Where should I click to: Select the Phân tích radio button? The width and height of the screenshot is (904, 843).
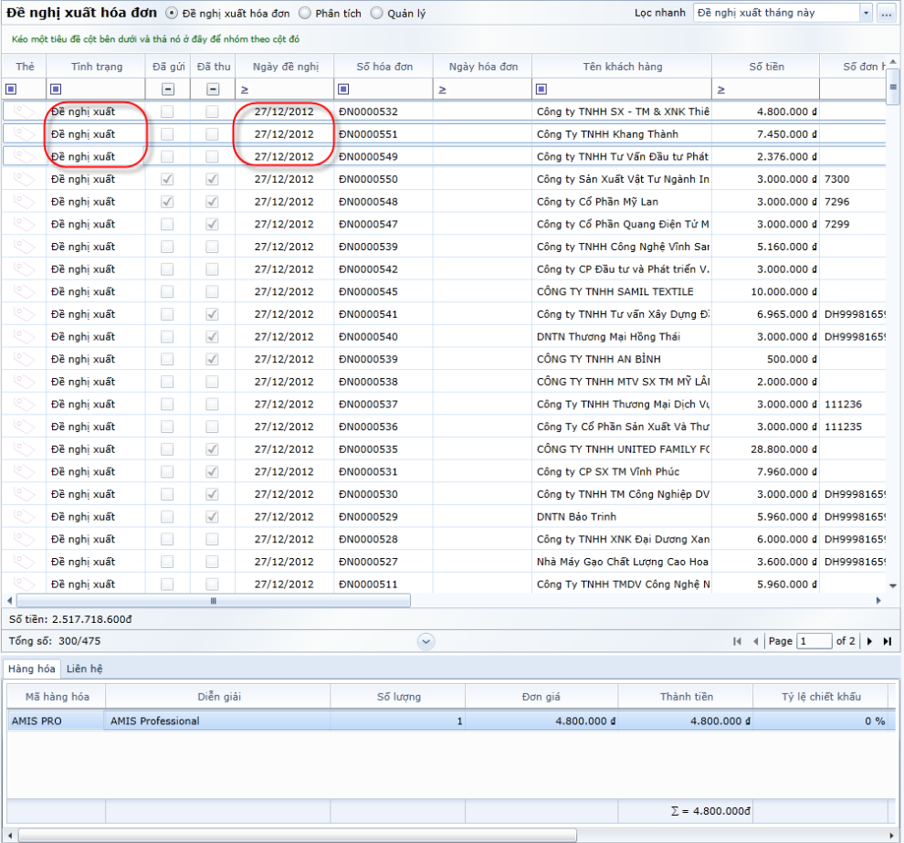click(305, 14)
